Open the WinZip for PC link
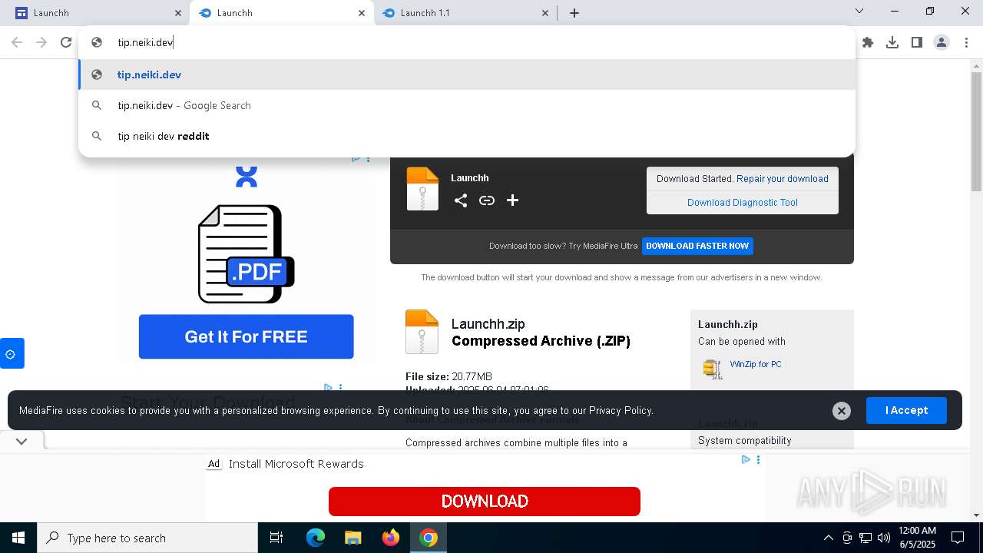This screenshot has width=983, height=553. pos(756,364)
